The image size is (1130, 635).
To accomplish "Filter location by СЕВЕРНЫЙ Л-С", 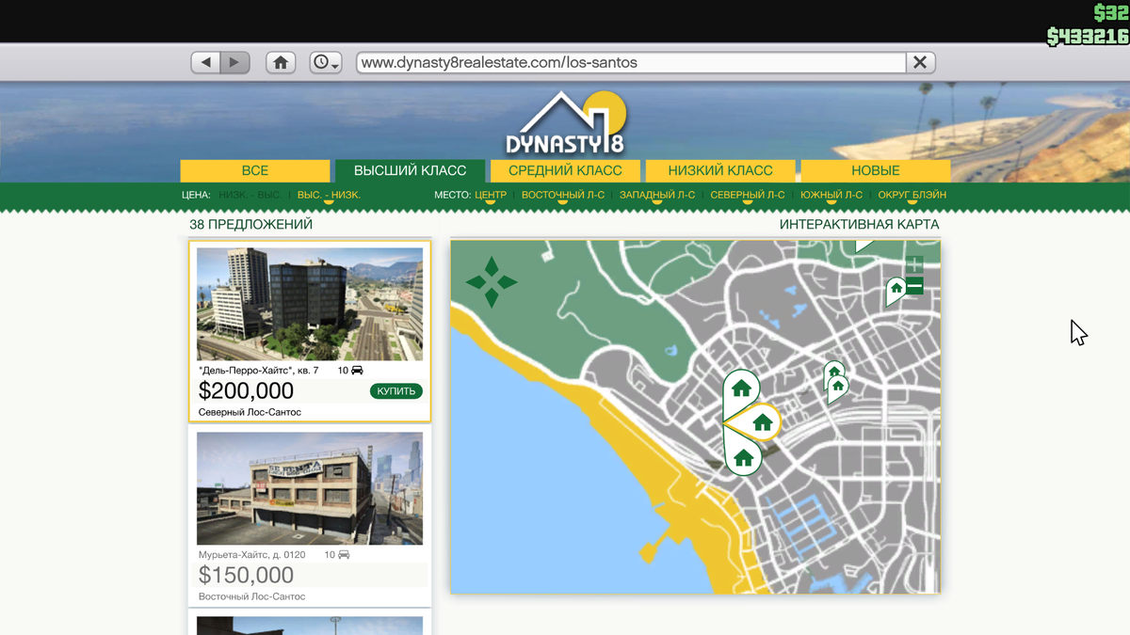I will [x=748, y=195].
